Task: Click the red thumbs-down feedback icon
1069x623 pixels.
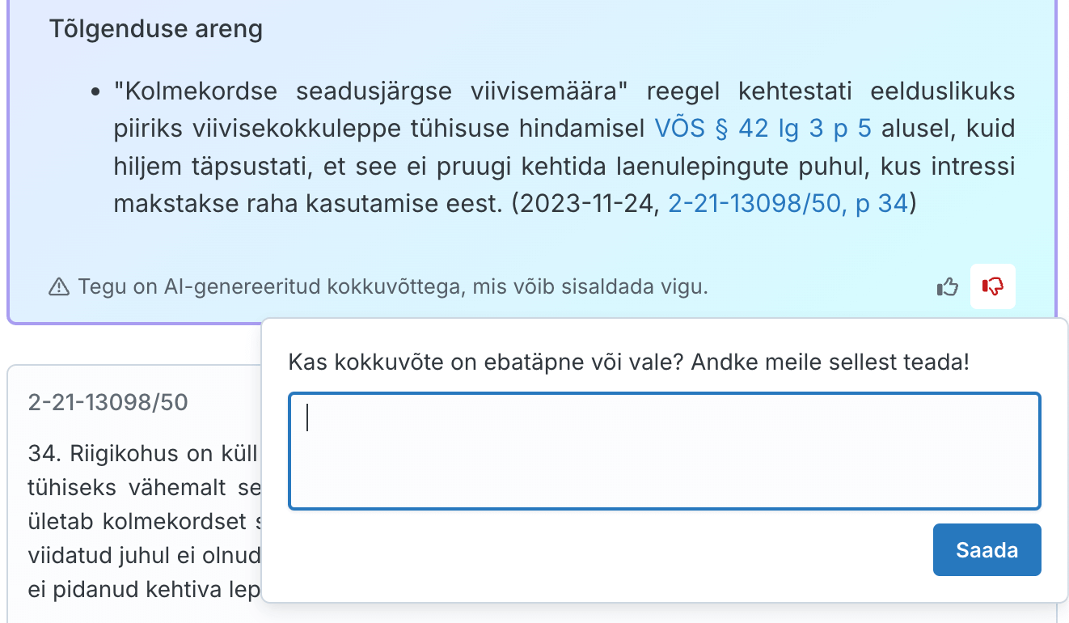Action: (992, 286)
